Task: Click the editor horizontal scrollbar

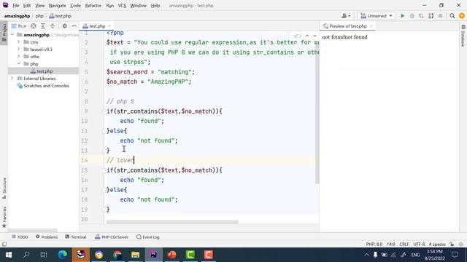Action: (172, 221)
